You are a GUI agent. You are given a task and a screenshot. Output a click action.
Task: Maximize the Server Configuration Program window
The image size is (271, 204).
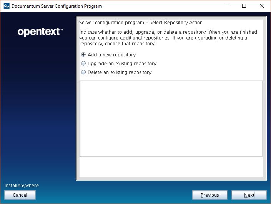coord(244,6)
